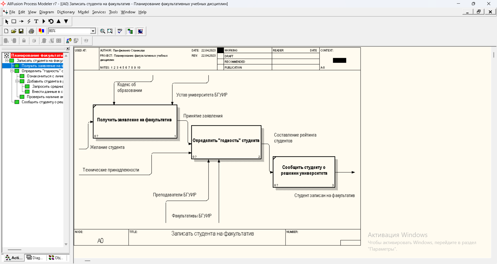Screen dimensions: 497x264
Task: Open the Tools menu
Action: 113,12
